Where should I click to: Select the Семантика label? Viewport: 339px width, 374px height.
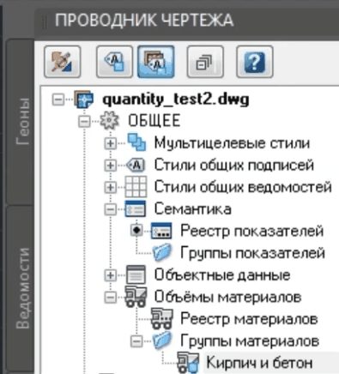coord(193,208)
